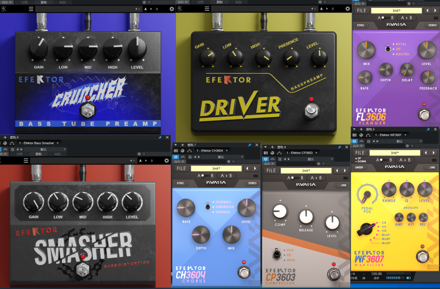Toggle the FL3606 Flanger footswitch
This screenshot has height=289, width=440.
(424, 115)
